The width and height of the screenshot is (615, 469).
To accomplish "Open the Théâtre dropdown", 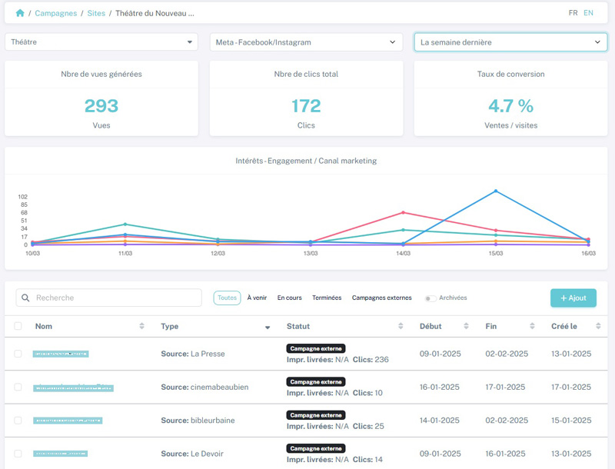I will click(101, 42).
